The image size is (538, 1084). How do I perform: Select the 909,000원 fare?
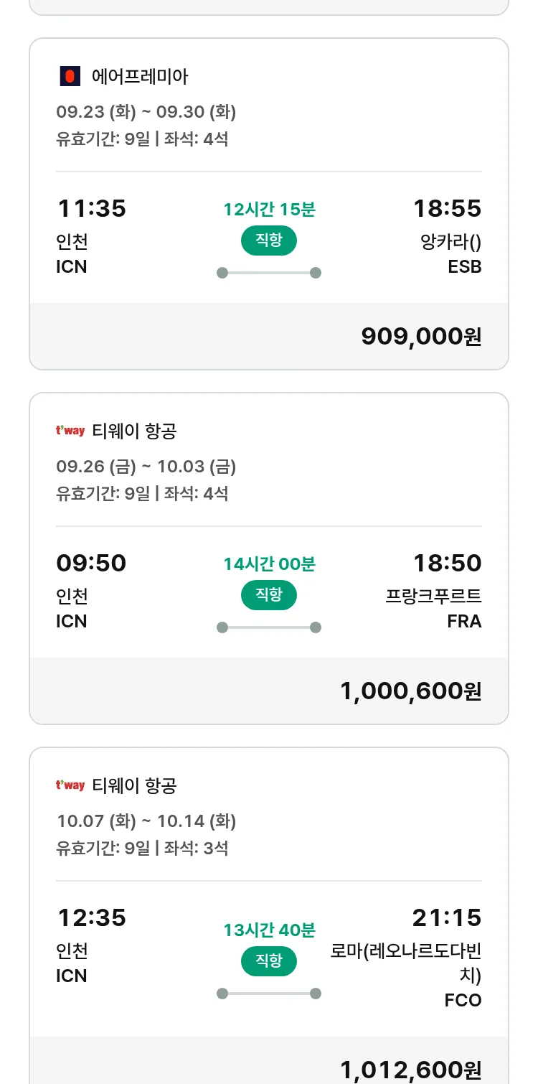click(421, 336)
